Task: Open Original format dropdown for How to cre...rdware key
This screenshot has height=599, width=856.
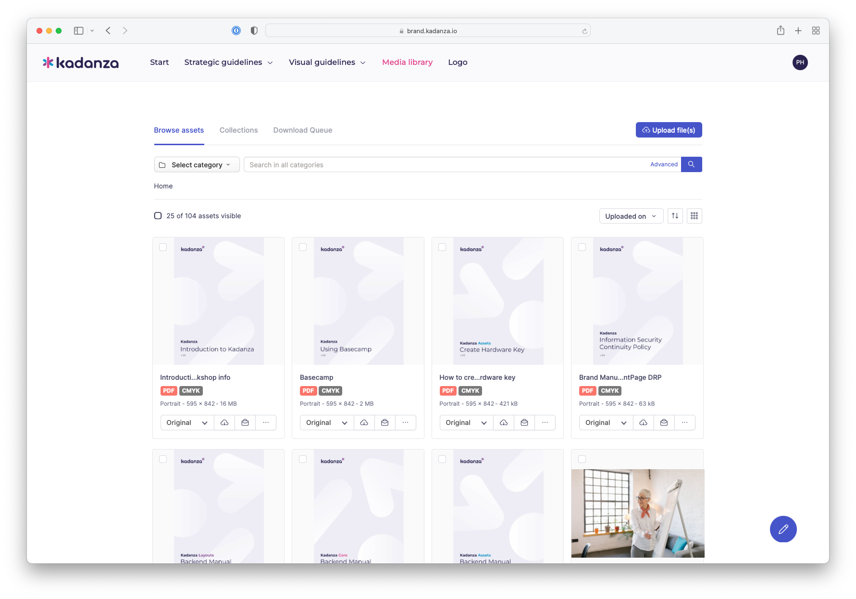Action: tap(466, 423)
